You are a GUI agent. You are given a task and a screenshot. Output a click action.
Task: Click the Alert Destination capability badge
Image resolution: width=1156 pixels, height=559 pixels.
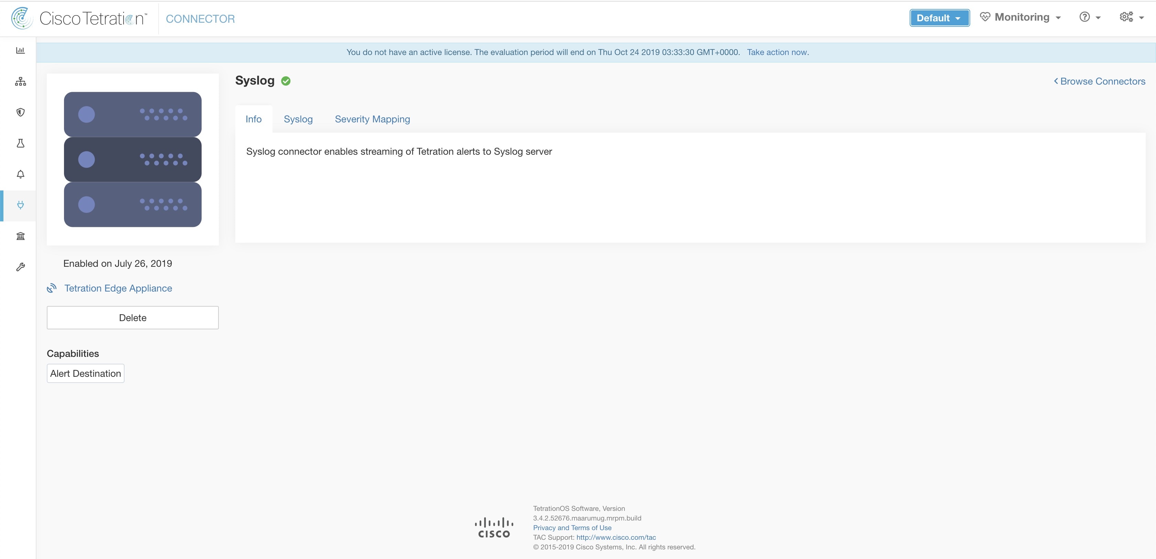point(86,373)
